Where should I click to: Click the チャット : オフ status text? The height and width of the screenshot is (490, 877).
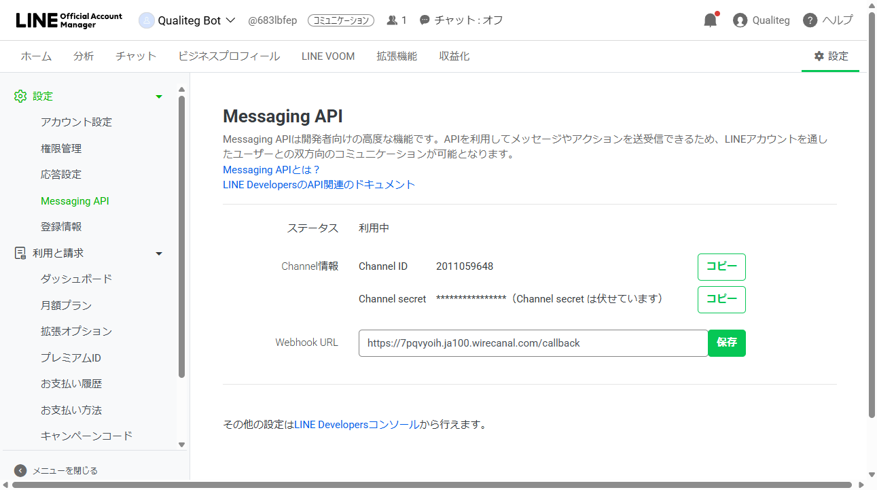pos(469,20)
